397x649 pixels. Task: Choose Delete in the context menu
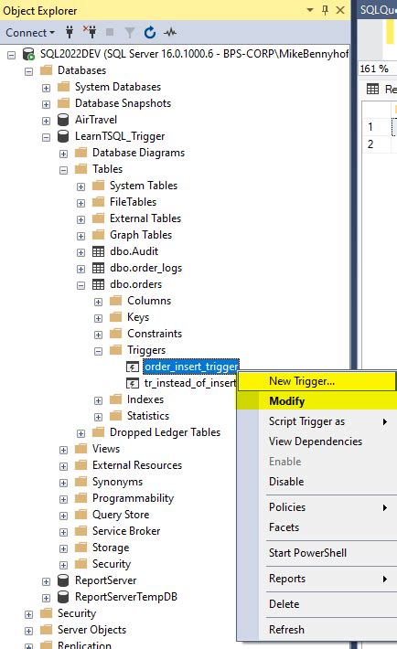(317, 604)
